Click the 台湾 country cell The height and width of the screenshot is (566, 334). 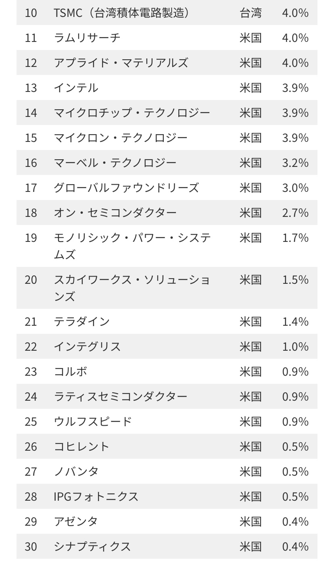point(250,13)
